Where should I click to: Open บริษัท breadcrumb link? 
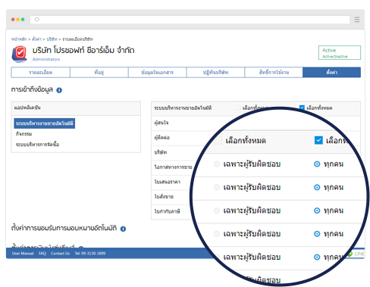[x=52, y=39]
